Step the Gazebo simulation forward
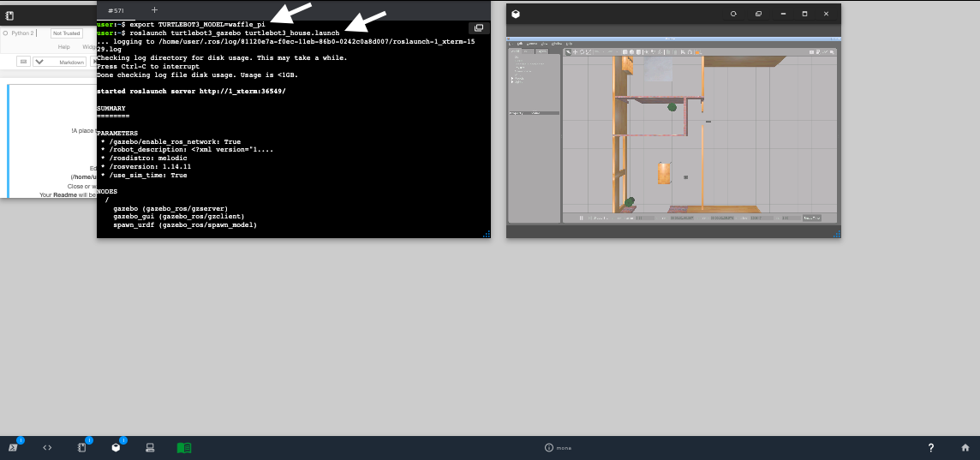Image resolution: width=980 pixels, height=460 pixels. [590, 218]
